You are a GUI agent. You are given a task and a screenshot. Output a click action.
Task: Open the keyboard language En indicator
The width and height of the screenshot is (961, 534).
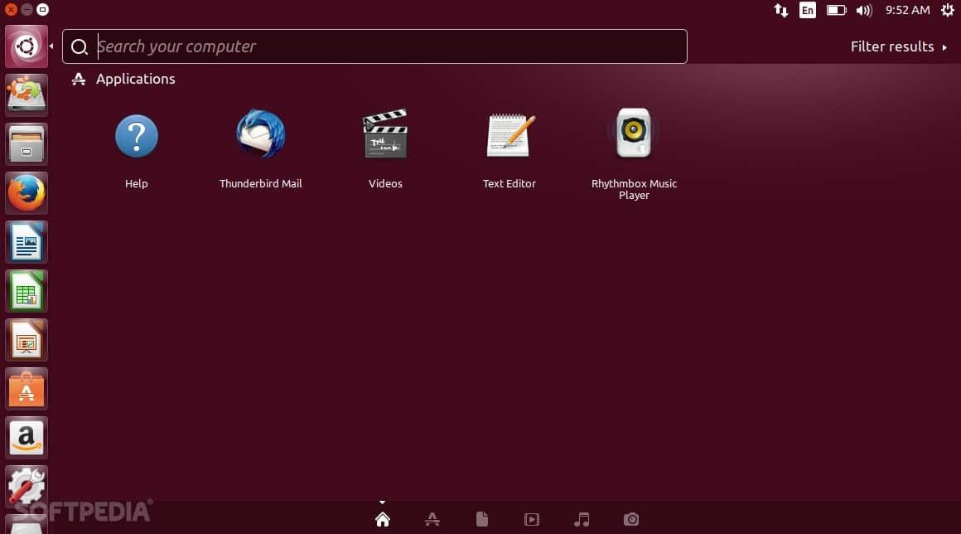[x=807, y=10]
